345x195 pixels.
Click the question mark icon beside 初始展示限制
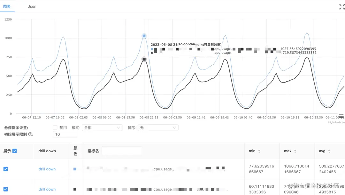coord(29,134)
